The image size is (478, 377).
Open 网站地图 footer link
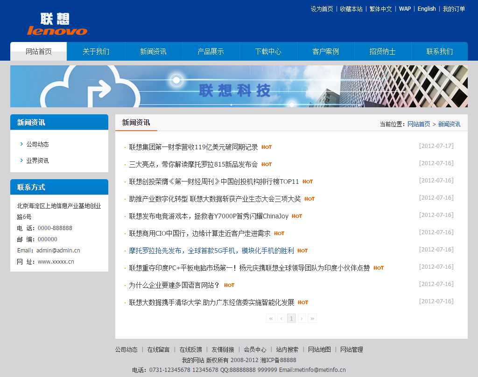pyautogui.click(x=319, y=349)
